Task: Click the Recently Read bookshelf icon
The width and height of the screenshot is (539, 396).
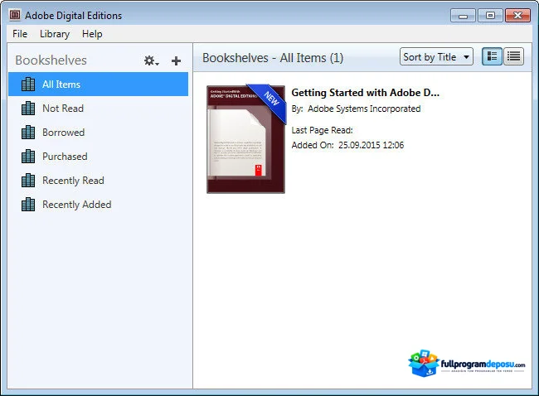Action: (28, 181)
